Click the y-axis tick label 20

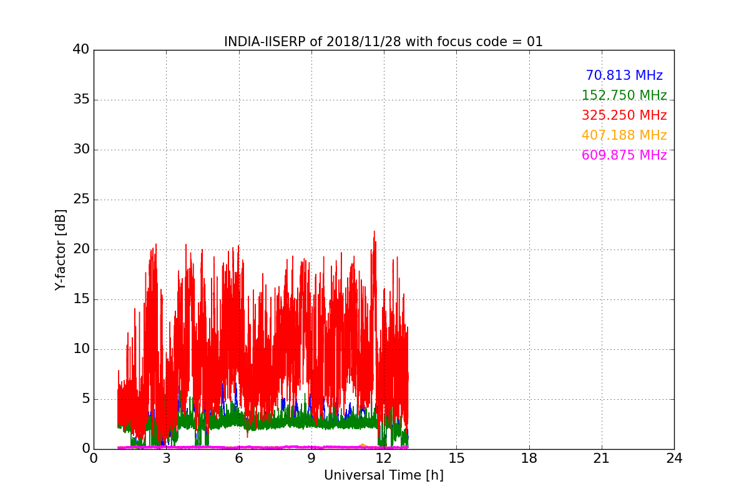tap(81, 249)
